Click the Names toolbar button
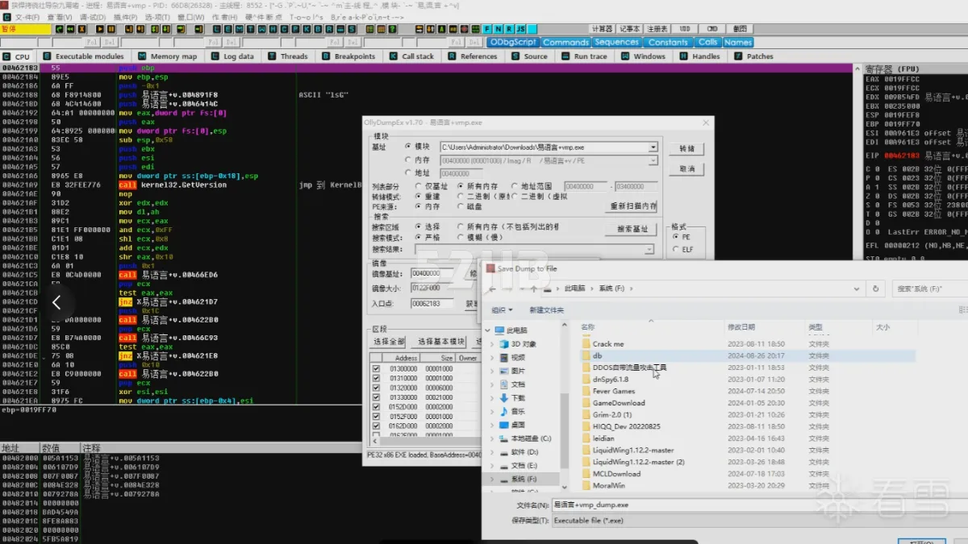 point(737,42)
